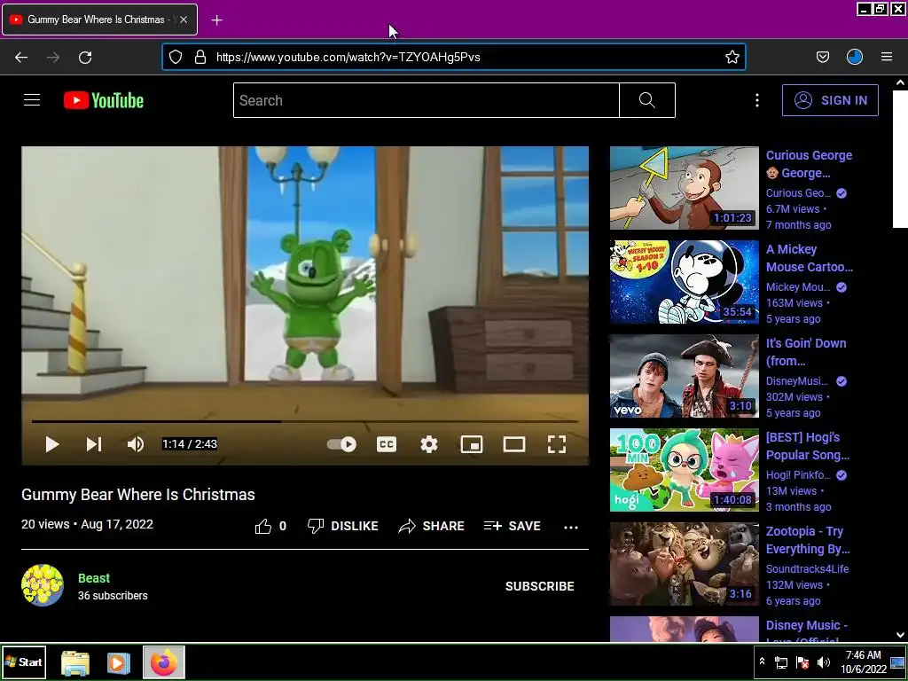Viewport: 908px width, 681px height.
Task: Enter full screen mode
Action: pyautogui.click(x=557, y=444)
